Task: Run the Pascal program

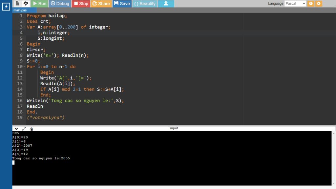Action: coord(40,3)
